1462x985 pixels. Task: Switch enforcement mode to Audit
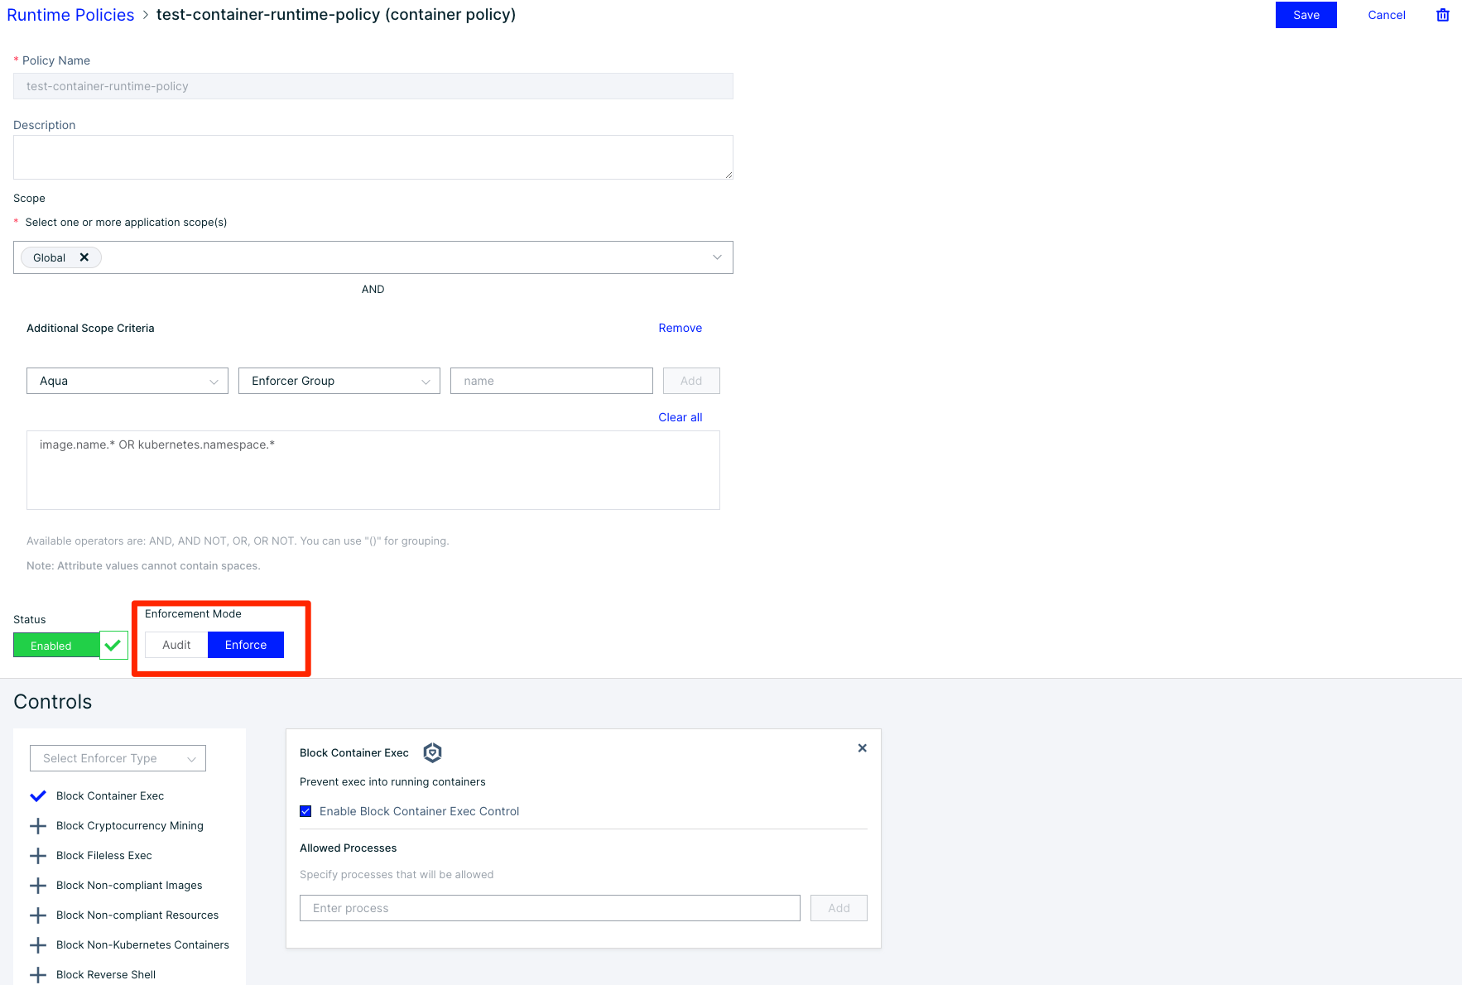[176, 645]
